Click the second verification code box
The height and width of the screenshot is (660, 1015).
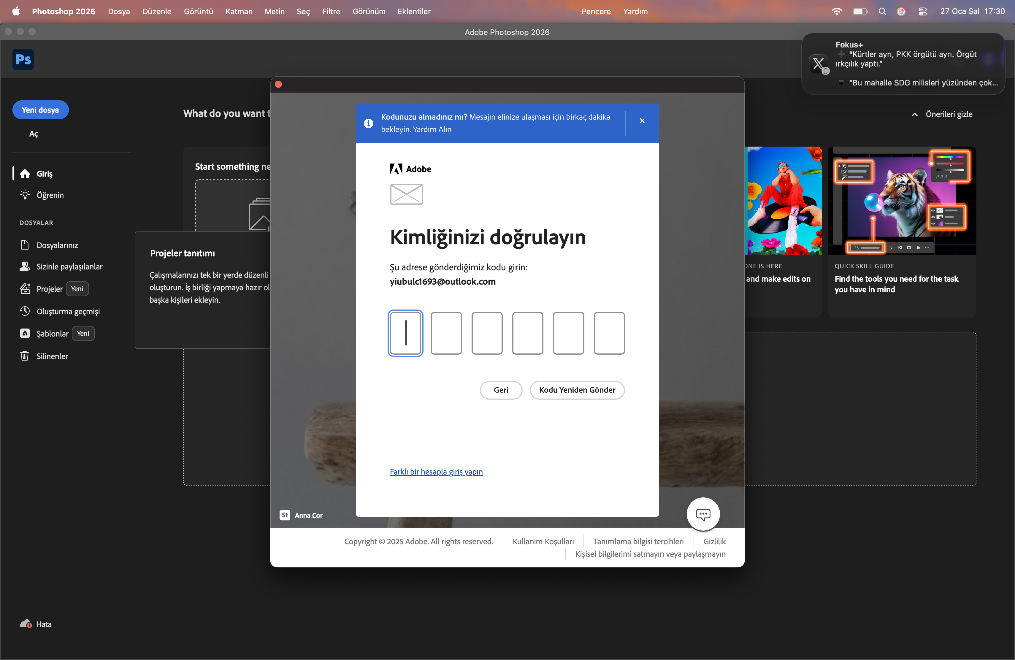point(447,333)
